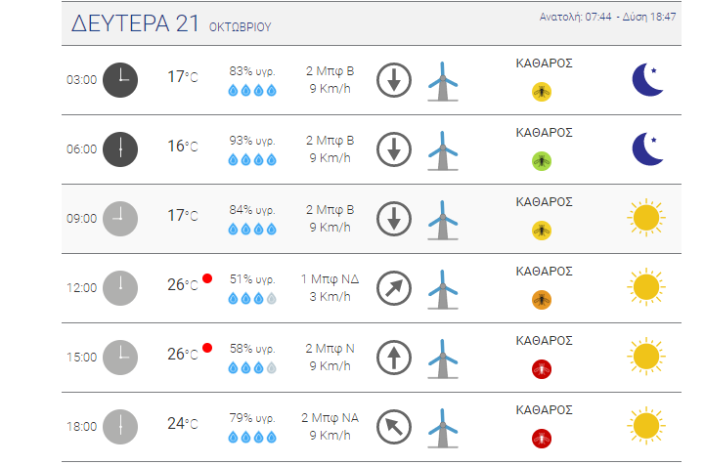Click the dark clock icon at 03:00
704x465 pixels.
(x=120, y=80)
